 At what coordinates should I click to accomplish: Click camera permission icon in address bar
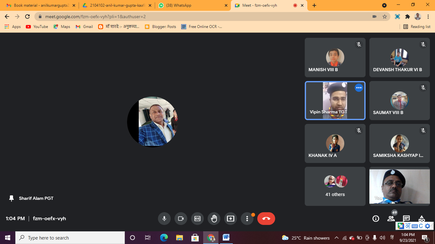pyautogui.click(x=374, y=17)
